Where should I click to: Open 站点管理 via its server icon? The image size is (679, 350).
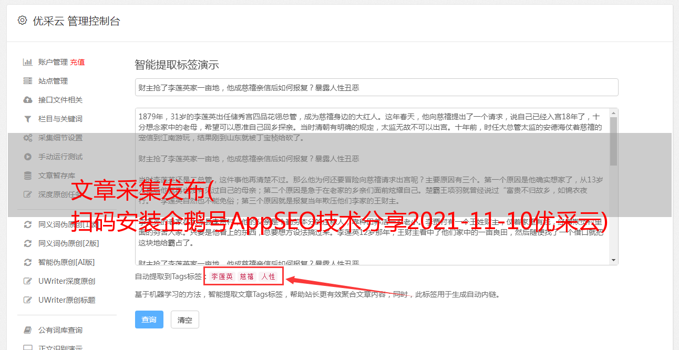tap(28, 81)
